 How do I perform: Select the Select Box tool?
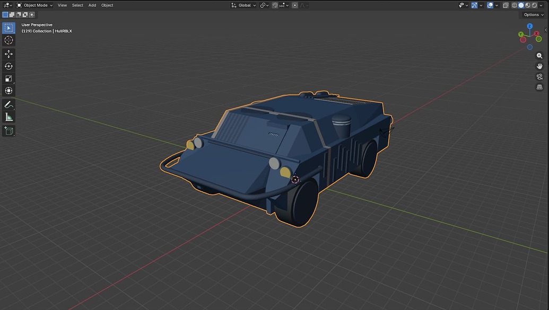pyautogui.click(x=9, y=28)
